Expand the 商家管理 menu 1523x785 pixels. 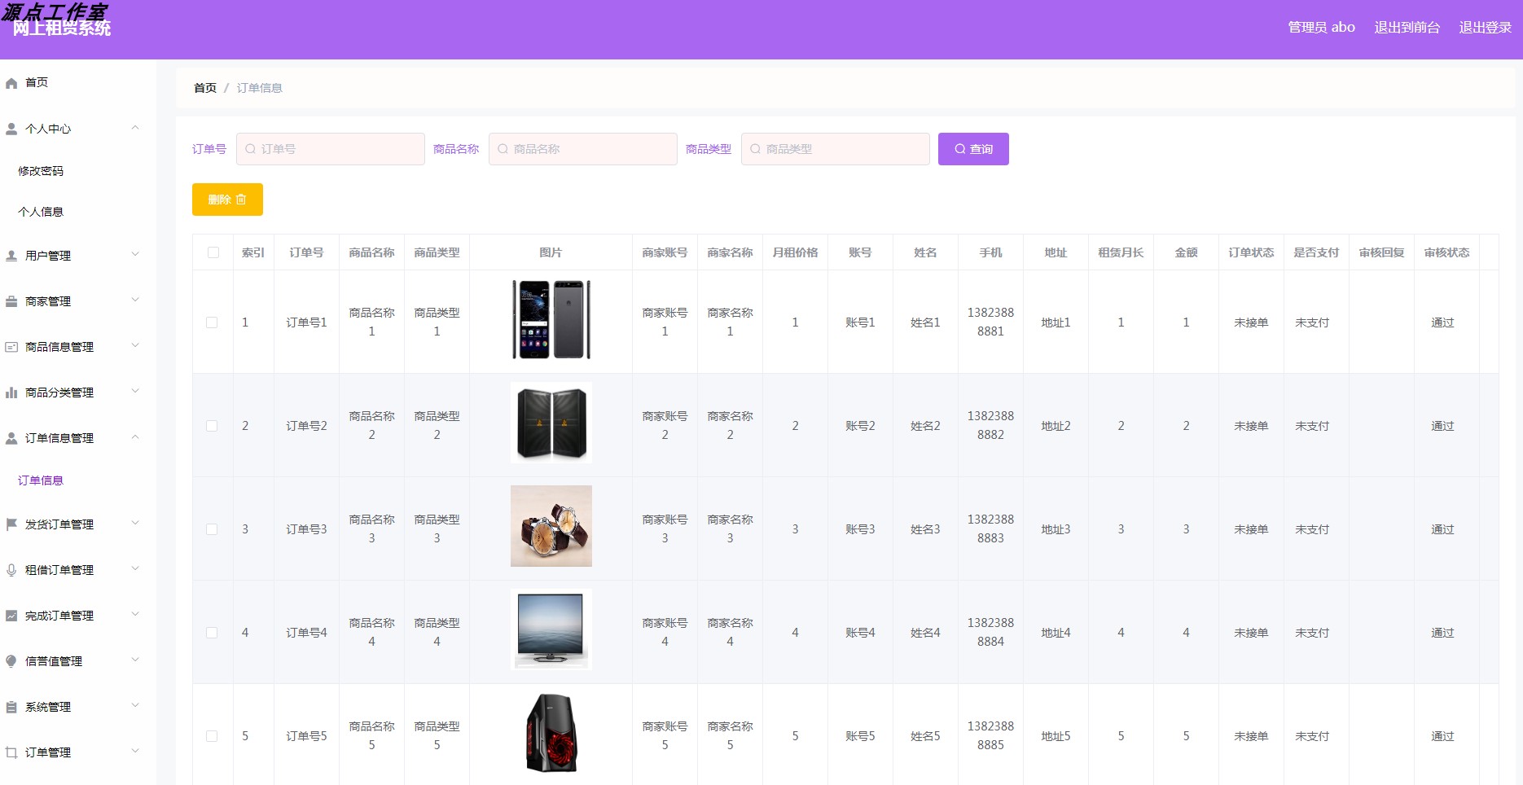point(134,300)
